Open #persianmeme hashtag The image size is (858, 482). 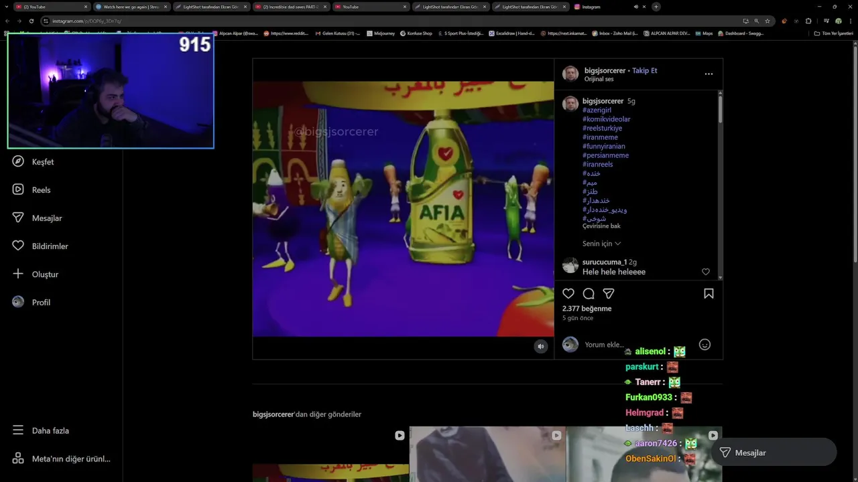pos(605,155)
